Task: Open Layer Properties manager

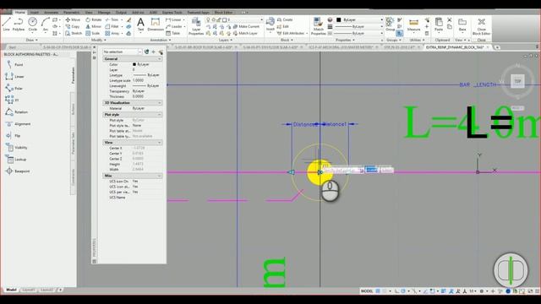Action: (196, 26)
